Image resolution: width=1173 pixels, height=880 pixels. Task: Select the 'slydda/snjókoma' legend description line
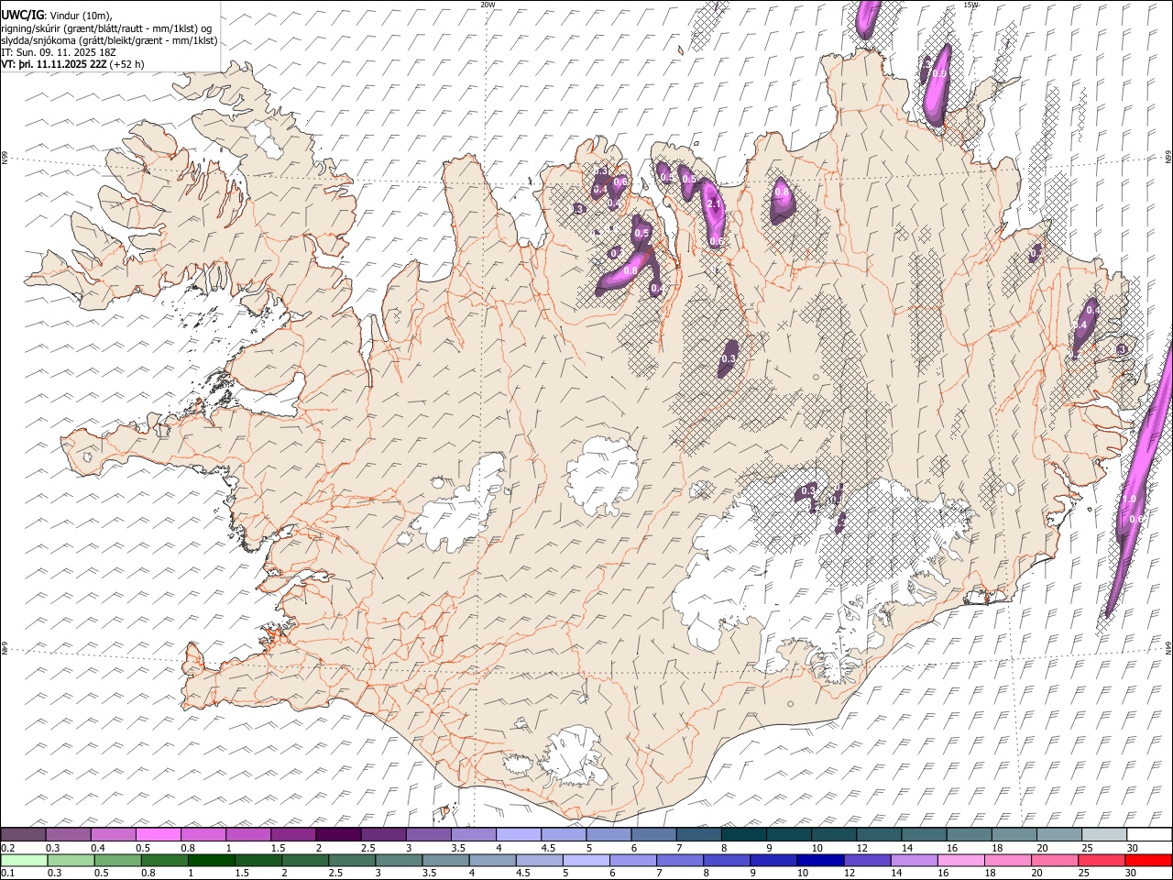pyautogui.click(x=109, y=40)
